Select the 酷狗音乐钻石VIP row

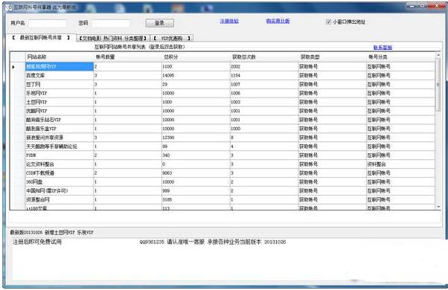(223, 120)
